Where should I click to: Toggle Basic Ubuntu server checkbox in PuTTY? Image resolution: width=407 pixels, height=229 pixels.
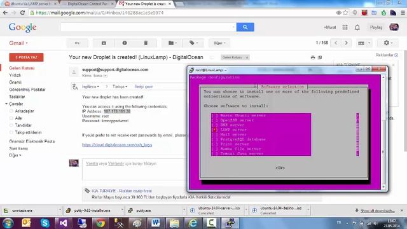(215, 116)
